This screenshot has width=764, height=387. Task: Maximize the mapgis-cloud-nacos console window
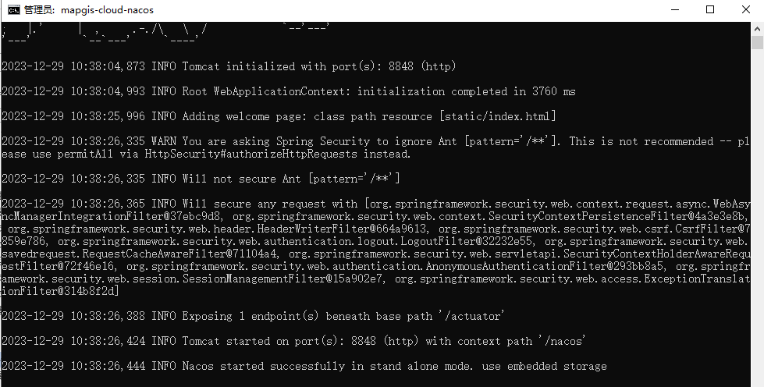[710, 9]
